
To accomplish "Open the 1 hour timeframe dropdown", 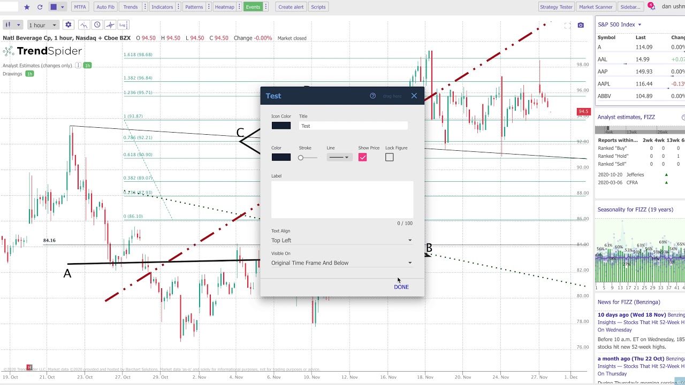I will point(43,25).
